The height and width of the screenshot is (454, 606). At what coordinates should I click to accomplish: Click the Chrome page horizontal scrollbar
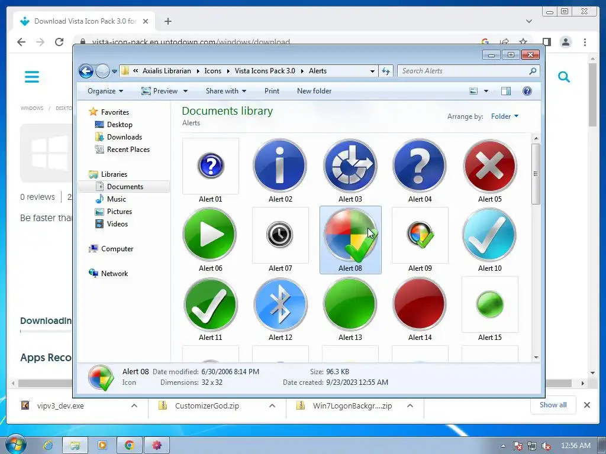click(295, 383)
